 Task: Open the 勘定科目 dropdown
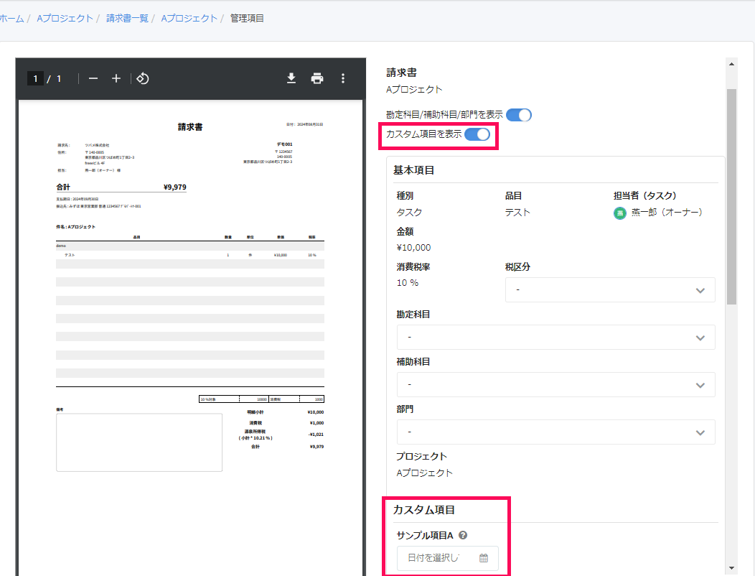coord(555,338)
